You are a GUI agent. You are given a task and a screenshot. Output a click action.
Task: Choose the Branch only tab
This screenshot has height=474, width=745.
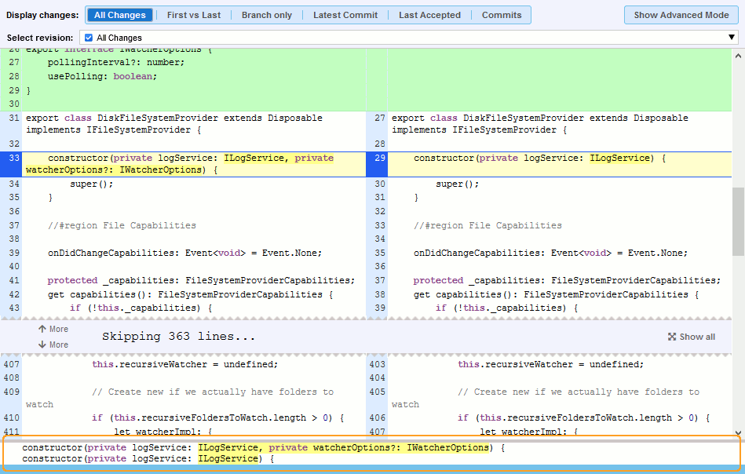pyautogui.click(x=266, y=15)
